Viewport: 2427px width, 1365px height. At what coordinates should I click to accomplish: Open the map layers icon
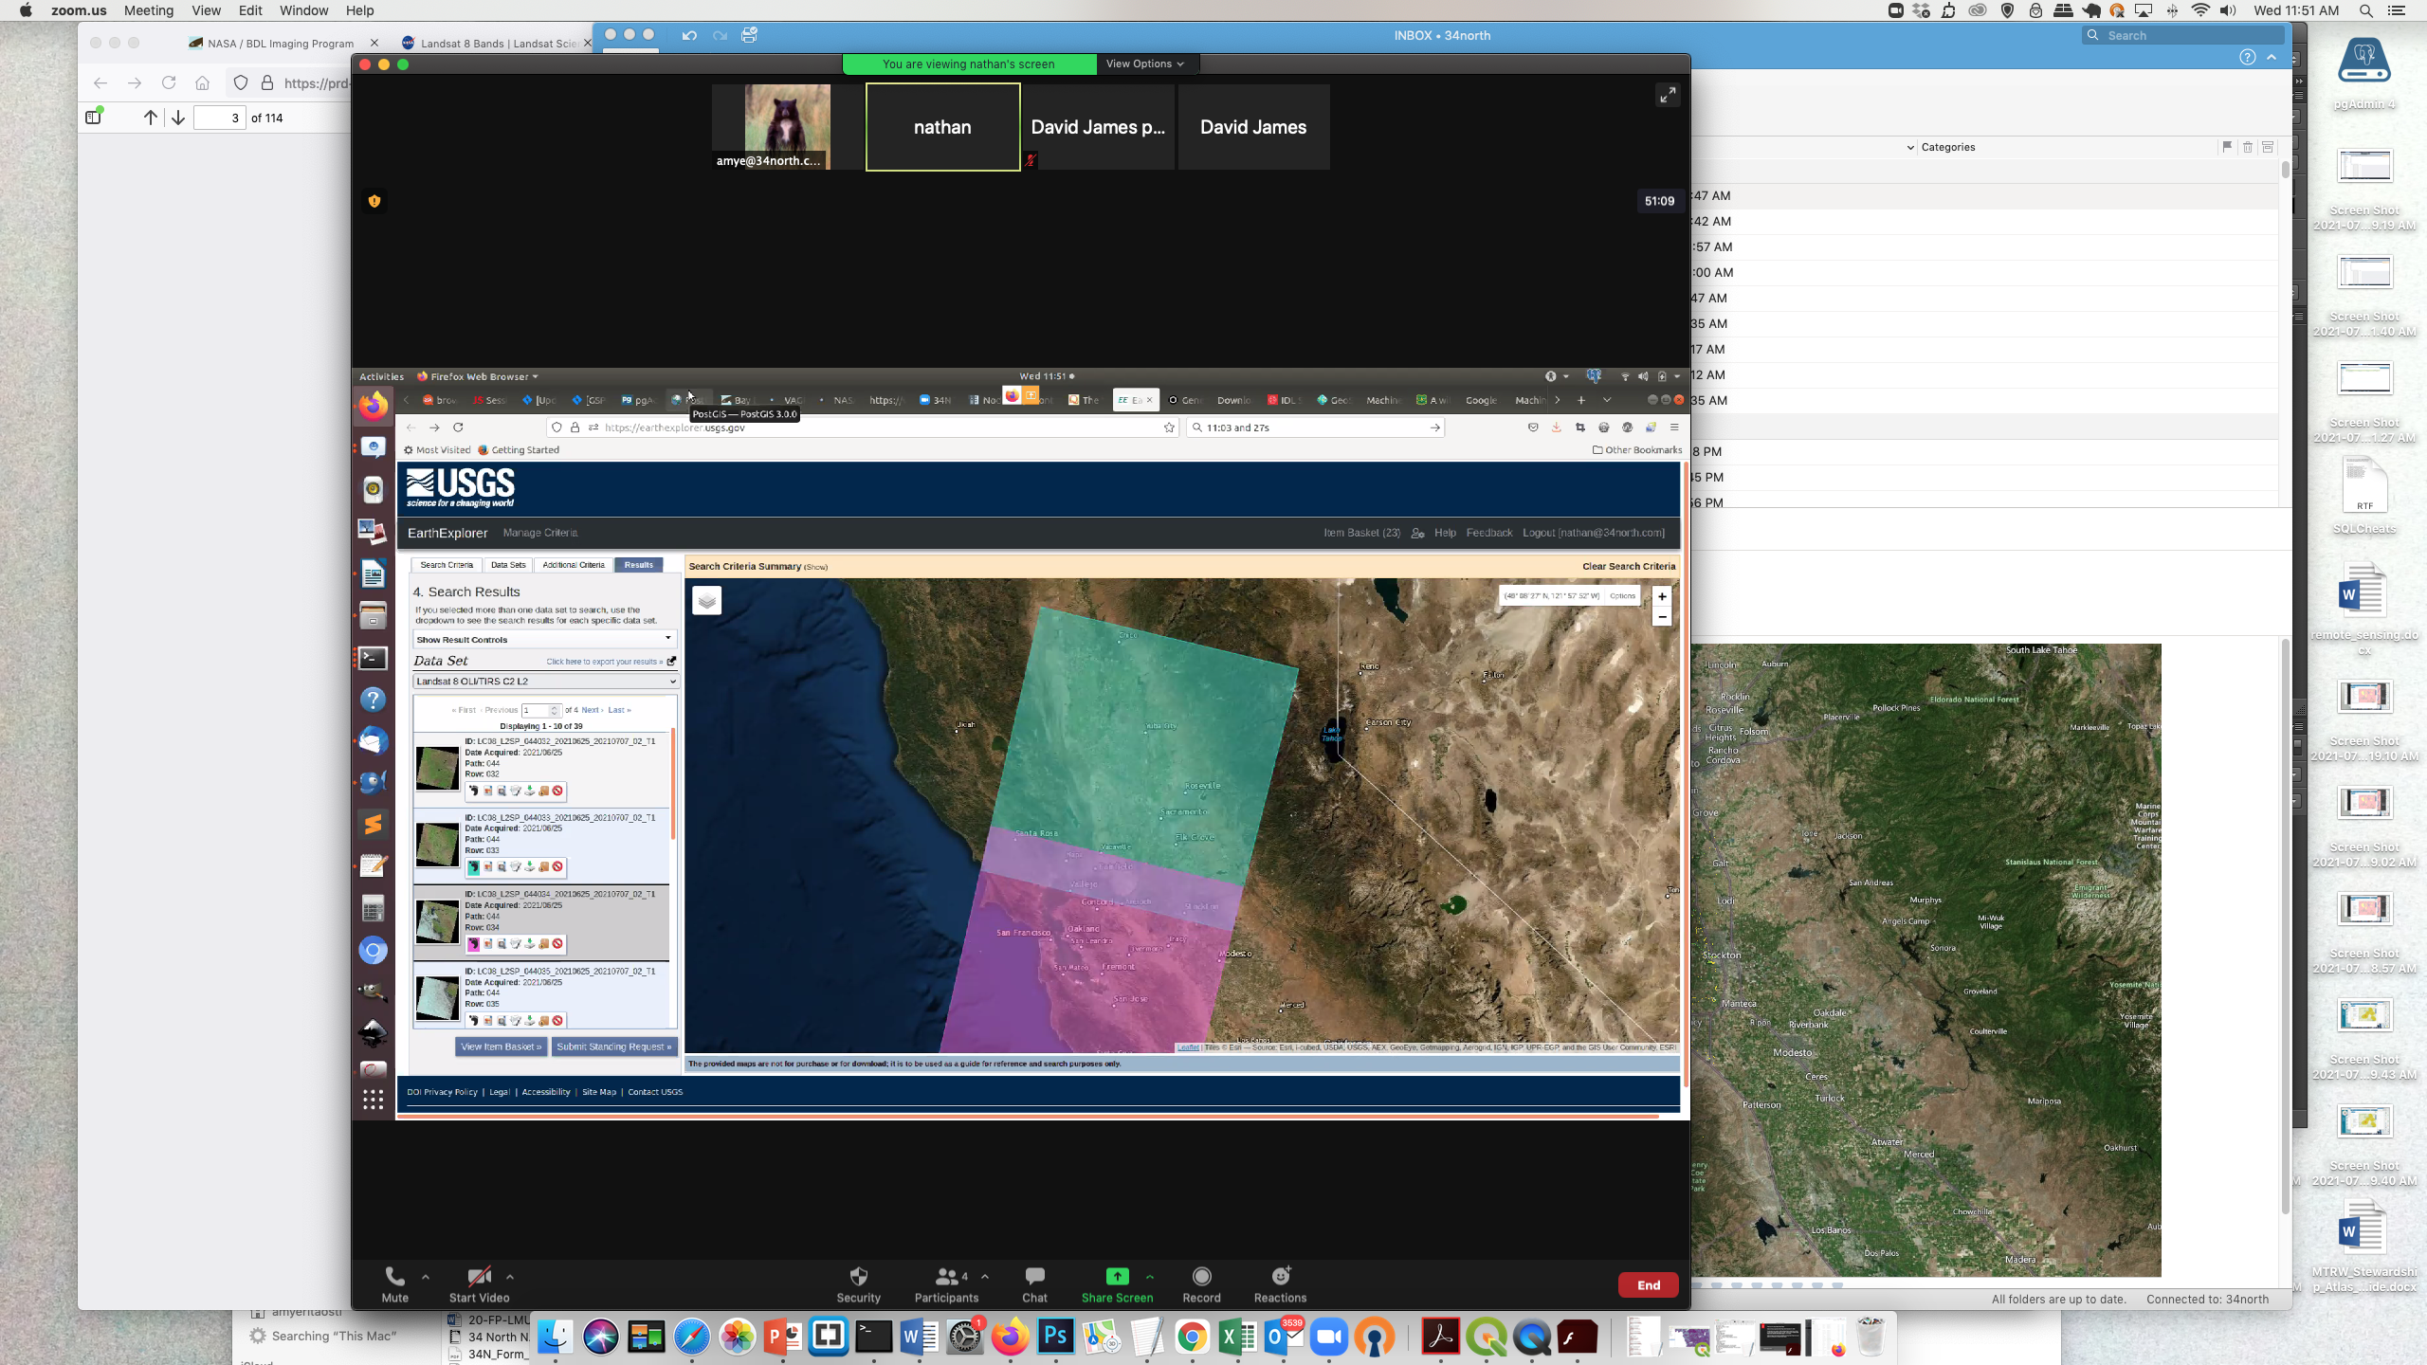tap(707, 601)
